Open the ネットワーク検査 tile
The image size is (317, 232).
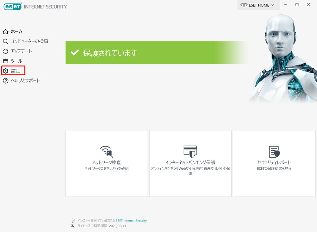coord(107,163)
